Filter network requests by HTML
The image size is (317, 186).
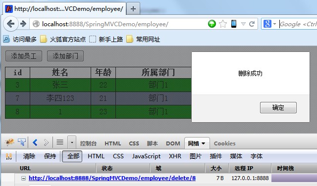(96, 156)
